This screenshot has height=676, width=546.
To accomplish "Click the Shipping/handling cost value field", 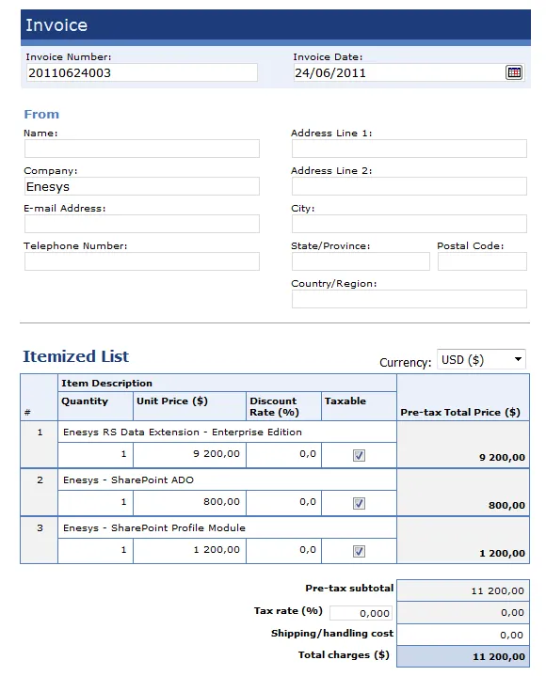I will [x=463, y=635].
